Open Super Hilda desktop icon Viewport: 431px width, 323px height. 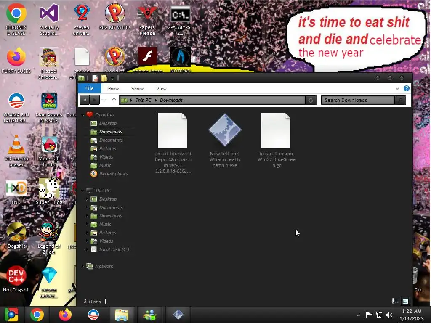(49, 192)
